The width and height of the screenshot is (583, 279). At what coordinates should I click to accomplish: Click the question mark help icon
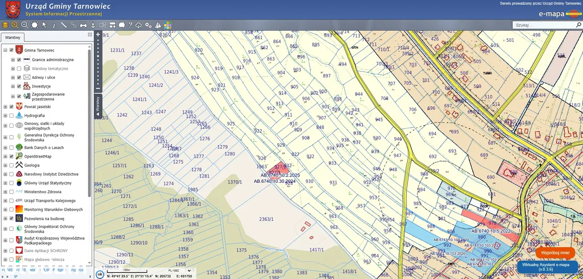pyautogui.click(x=130, y=25)
